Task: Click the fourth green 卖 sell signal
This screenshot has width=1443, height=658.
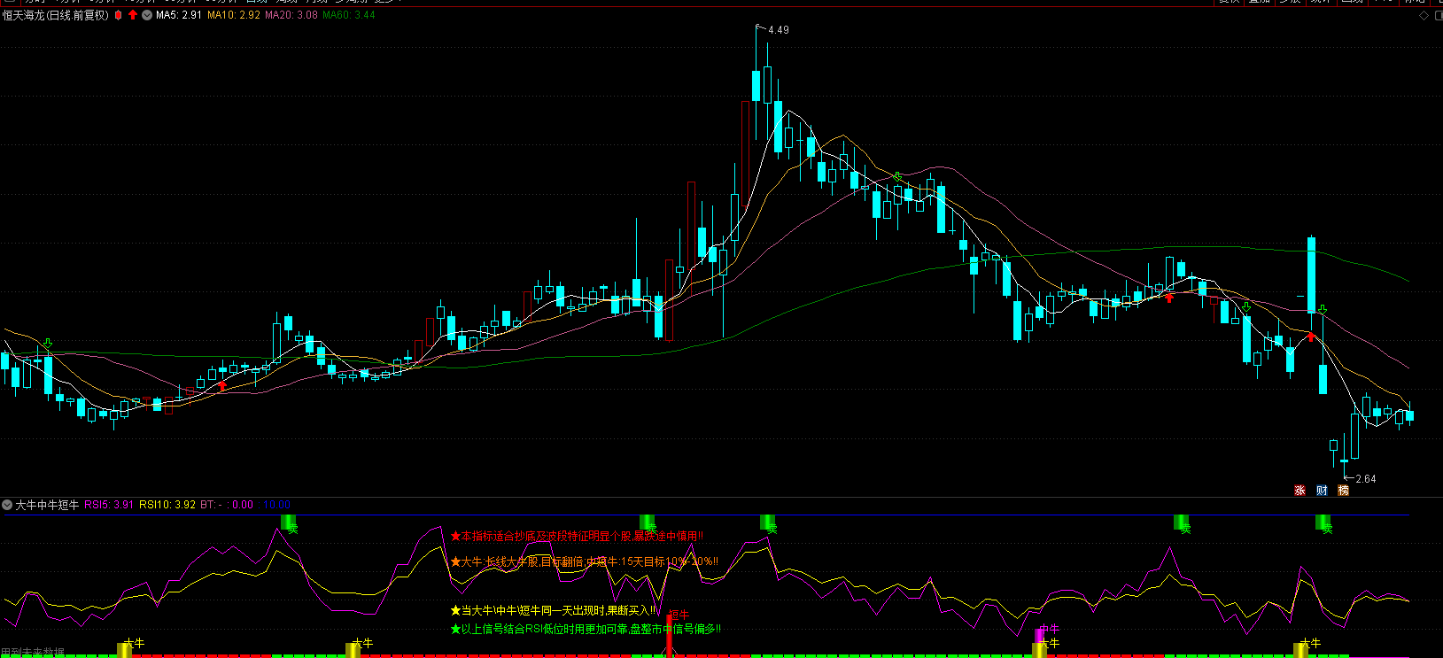Action: pyautogui.click(x=1182, y=524)
